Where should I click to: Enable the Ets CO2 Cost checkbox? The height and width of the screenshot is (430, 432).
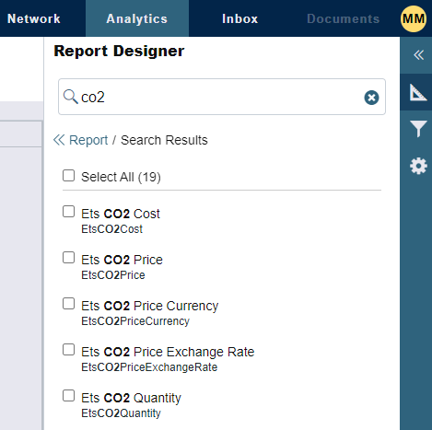[68, 212]
